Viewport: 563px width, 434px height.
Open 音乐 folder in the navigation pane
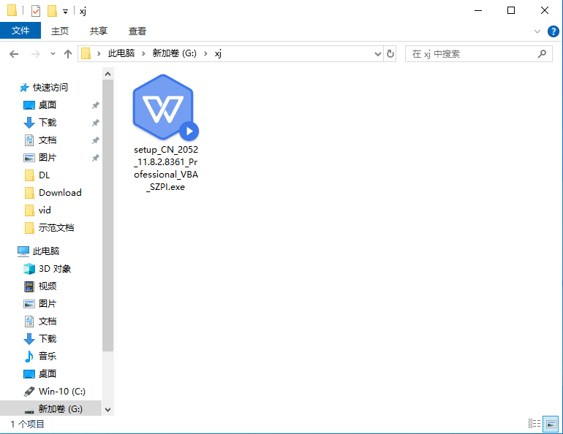tap(47, 357)
